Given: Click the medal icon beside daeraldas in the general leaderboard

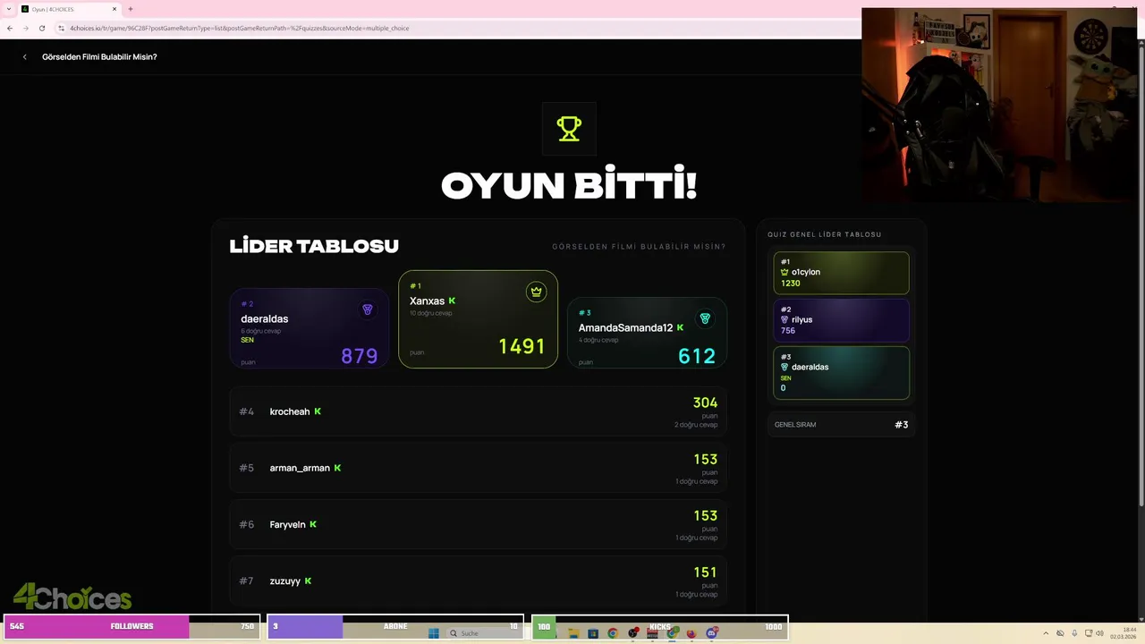Looking at the screenshot, I should point(785,367).
